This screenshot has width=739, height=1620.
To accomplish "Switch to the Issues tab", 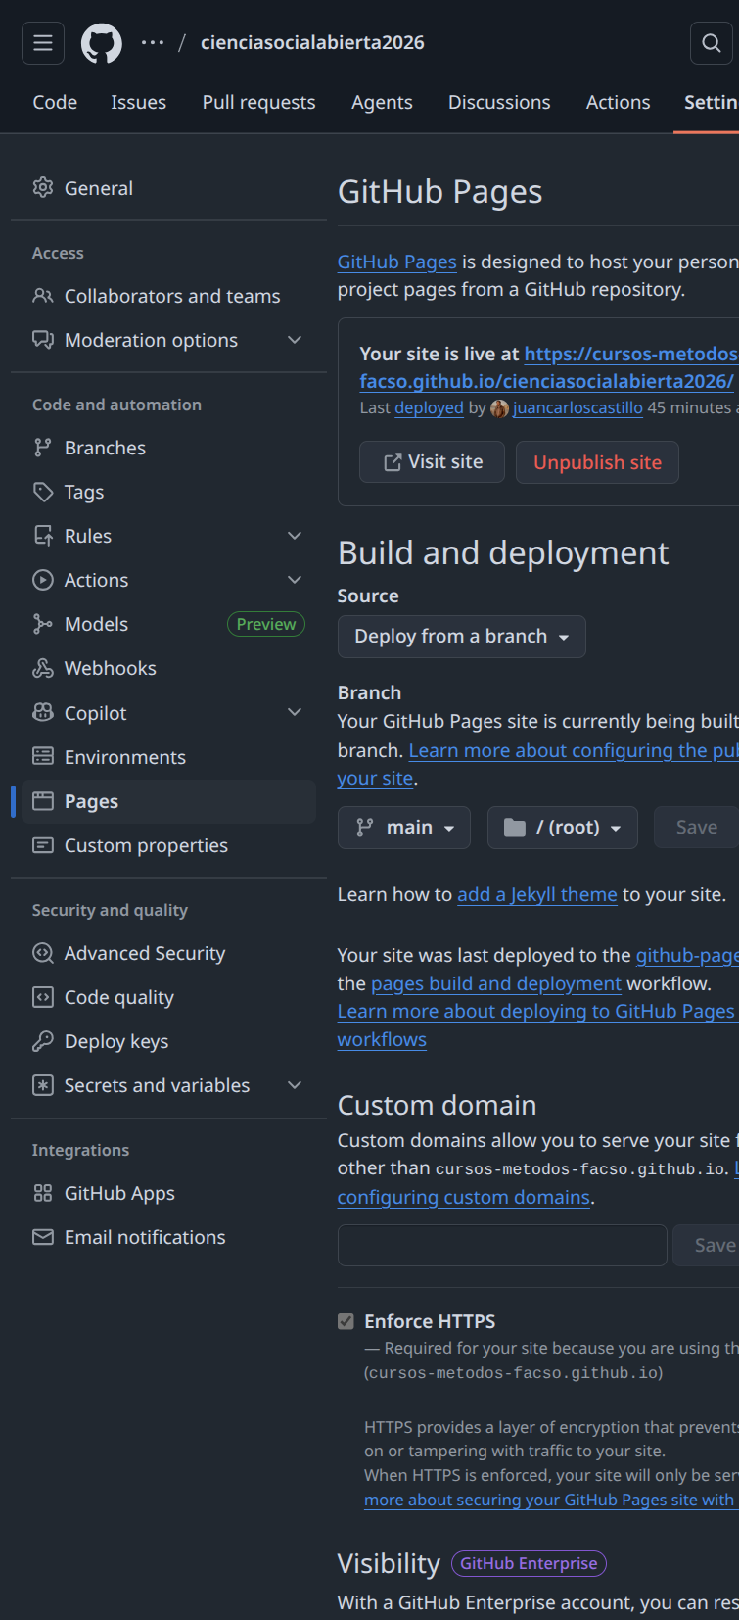I will pos(138,102).
